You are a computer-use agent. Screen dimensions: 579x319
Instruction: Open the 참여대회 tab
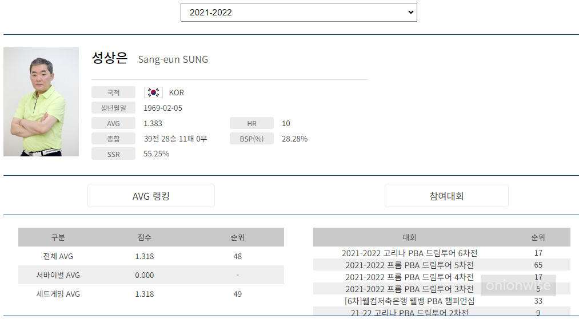click(446, 196)
